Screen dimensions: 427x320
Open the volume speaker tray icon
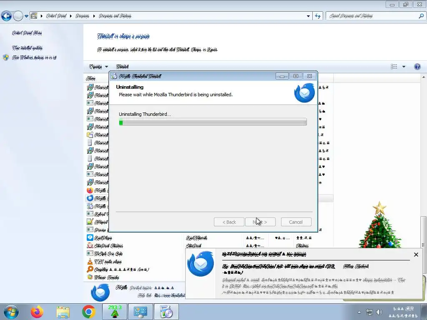tap(379, 312)
